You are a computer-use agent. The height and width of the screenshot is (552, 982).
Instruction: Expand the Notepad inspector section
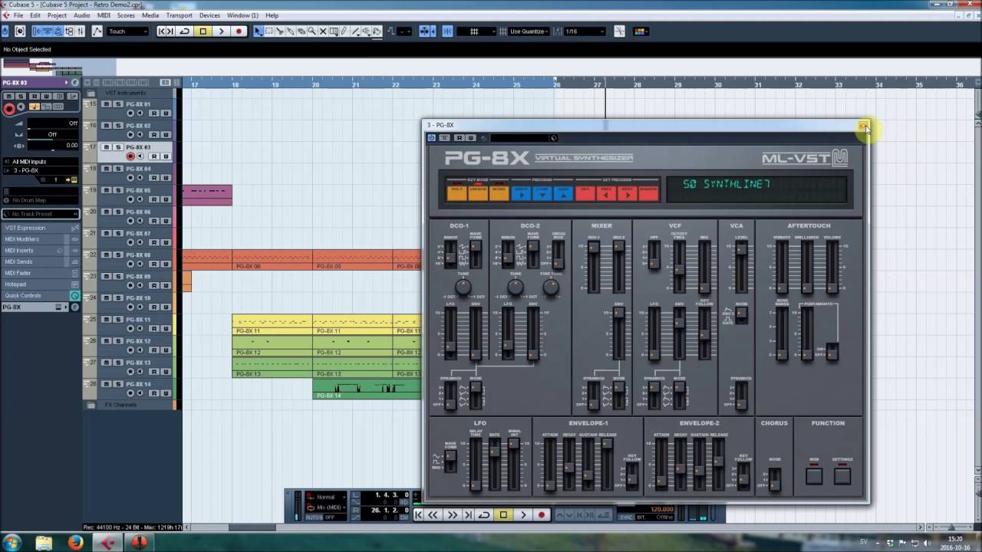40,284
